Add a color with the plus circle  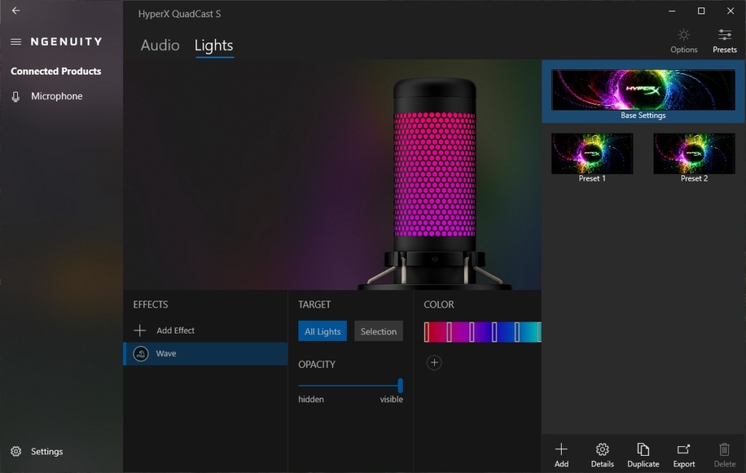click(x=434, y=363)
